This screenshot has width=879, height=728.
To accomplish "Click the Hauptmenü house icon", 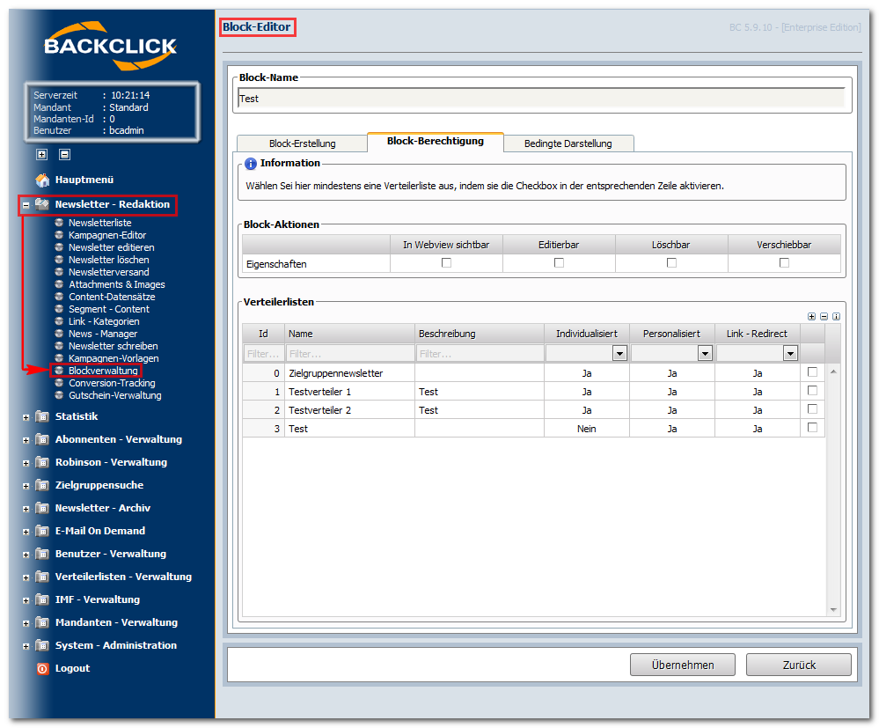I will coord(42,180).
